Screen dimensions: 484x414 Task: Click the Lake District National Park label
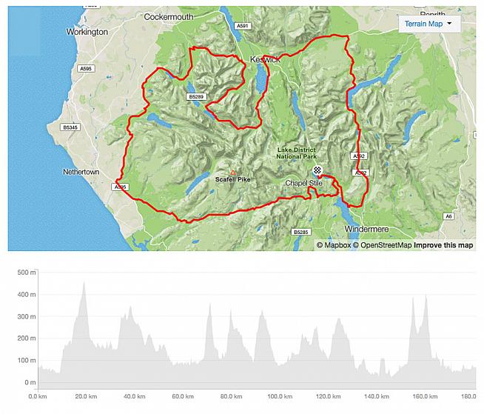298,152
